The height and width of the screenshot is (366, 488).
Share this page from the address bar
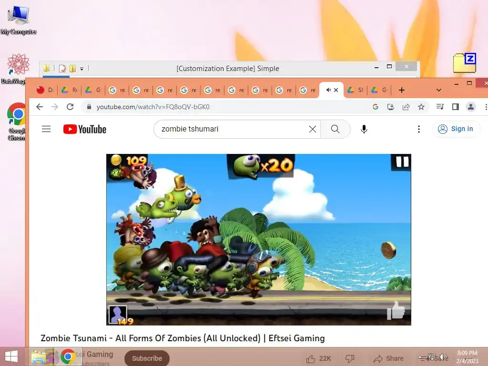tap(406, 107)
